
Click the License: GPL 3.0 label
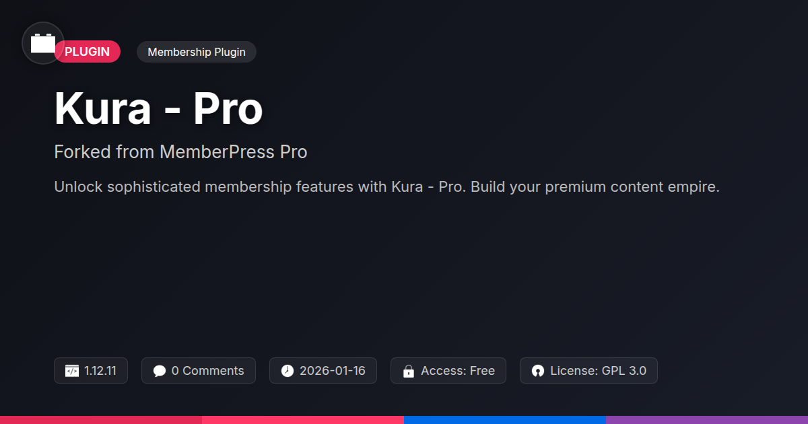coord(598,371)
